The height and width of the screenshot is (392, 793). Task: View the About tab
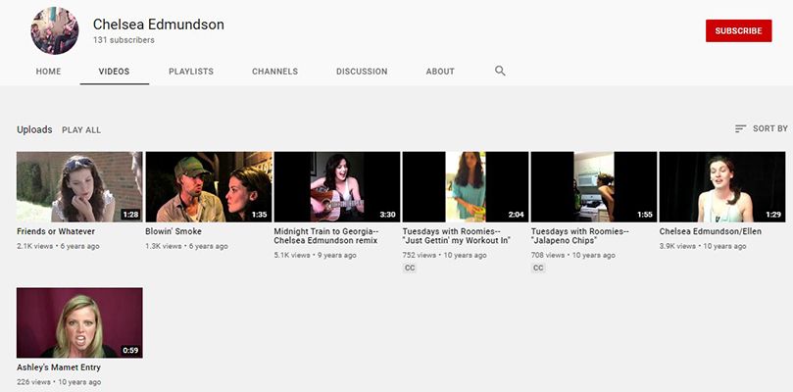[x=440, y=72]
